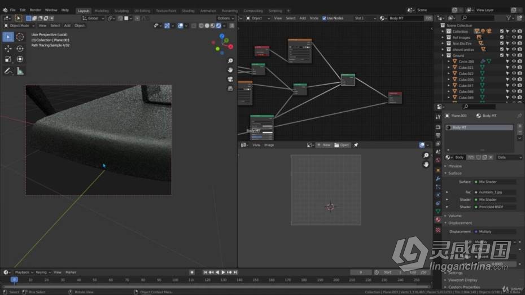Select the Scale tool
Image resolution: width=525 pixels, height=295 pixels.
tap(8, 59)
